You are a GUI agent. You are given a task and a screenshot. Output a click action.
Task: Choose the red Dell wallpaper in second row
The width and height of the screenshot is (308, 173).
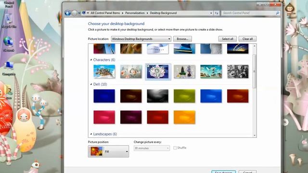pyautogui.click(x=158, y=117)
